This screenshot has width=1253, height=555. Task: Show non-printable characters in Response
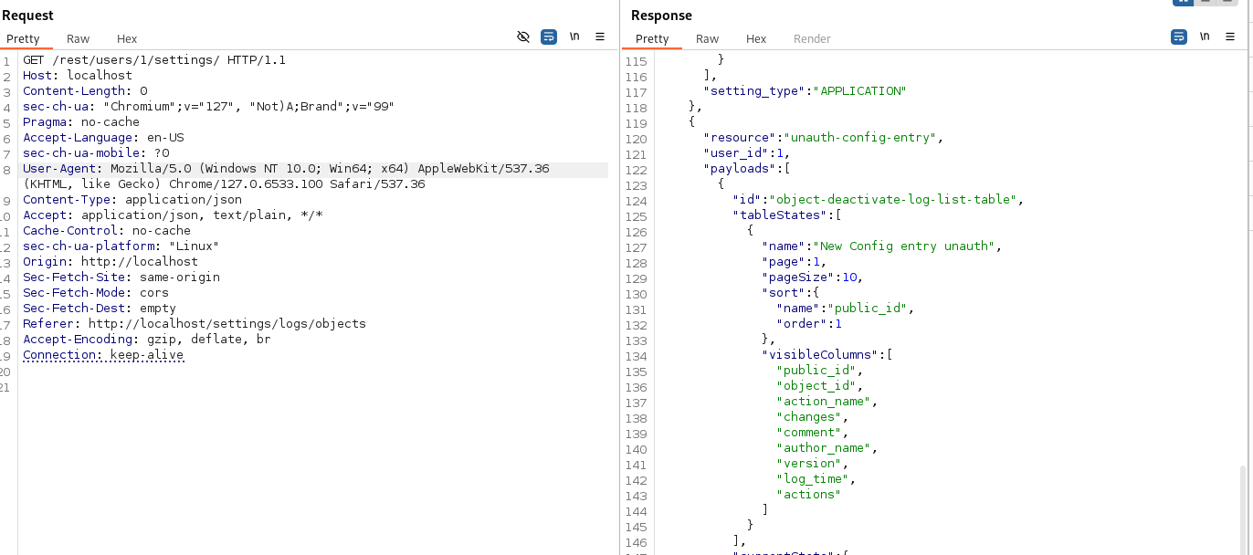[x=1205, y=37]
